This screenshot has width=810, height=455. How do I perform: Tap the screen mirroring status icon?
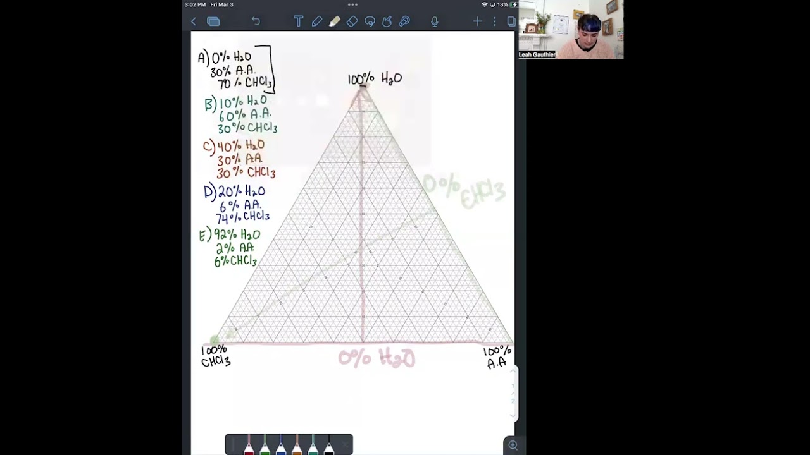492,4
